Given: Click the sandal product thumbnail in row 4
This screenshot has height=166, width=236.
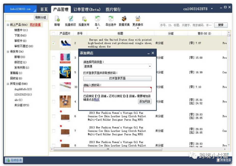Looking at the screenshot, I should tap(65, 101).
